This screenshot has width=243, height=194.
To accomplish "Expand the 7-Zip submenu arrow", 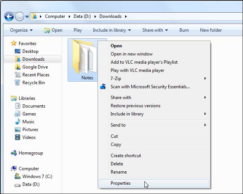I will coord(205,79).
